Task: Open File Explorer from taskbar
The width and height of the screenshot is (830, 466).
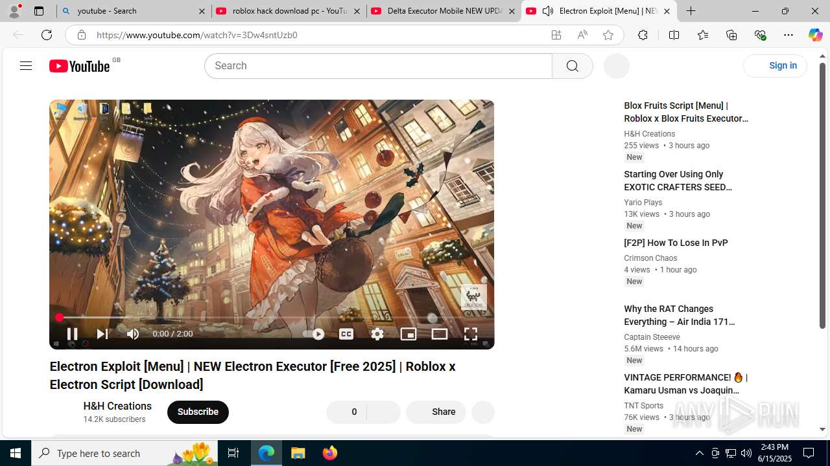Action: (x=298, y=453)
